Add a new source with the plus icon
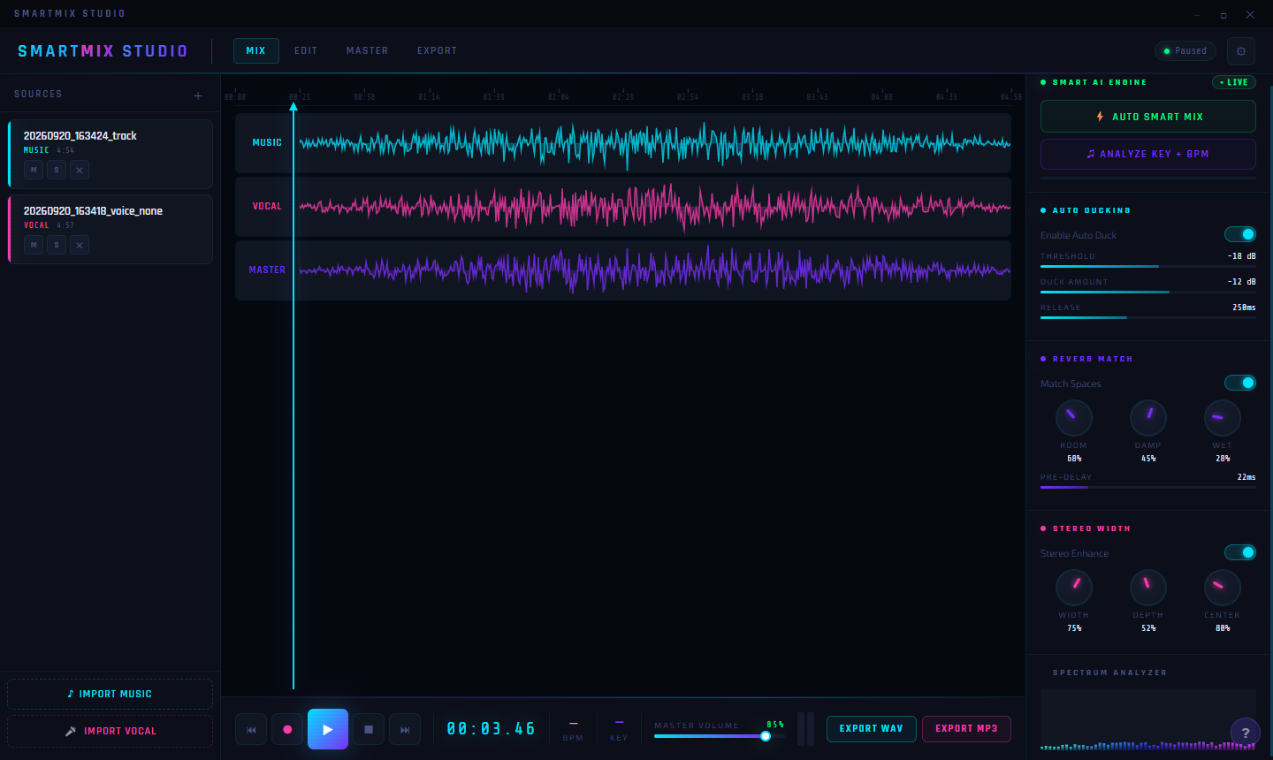The image size is (1273, 760). (198, 95)
